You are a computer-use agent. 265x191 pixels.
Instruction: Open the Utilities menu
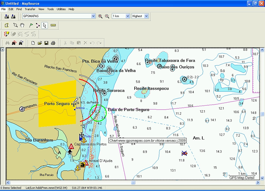coord(61,9)
